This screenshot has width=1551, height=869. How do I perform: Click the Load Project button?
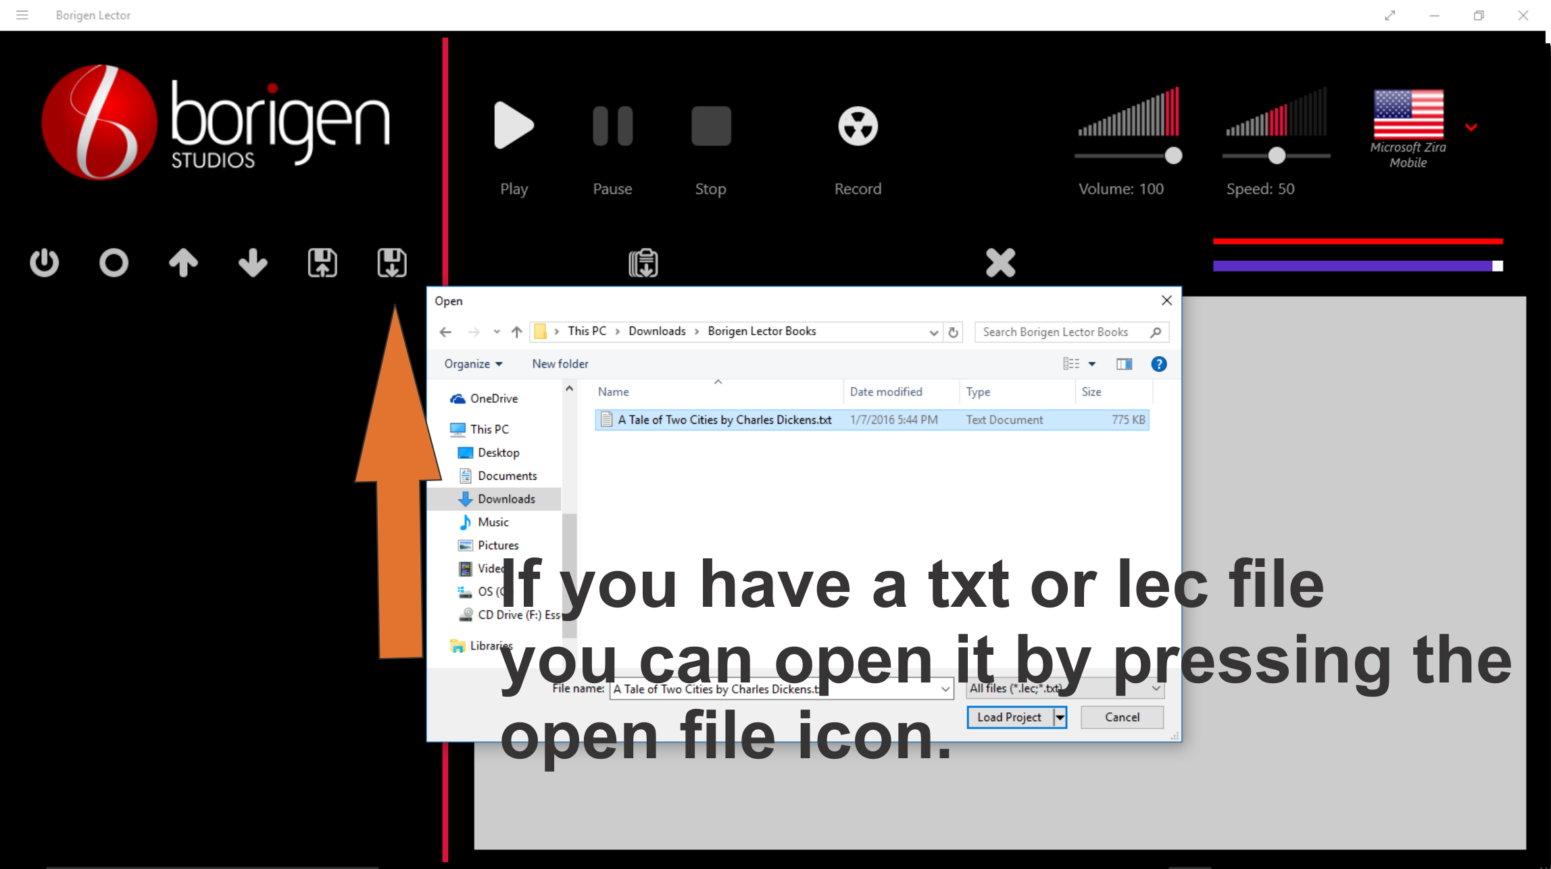[1009, 718]
